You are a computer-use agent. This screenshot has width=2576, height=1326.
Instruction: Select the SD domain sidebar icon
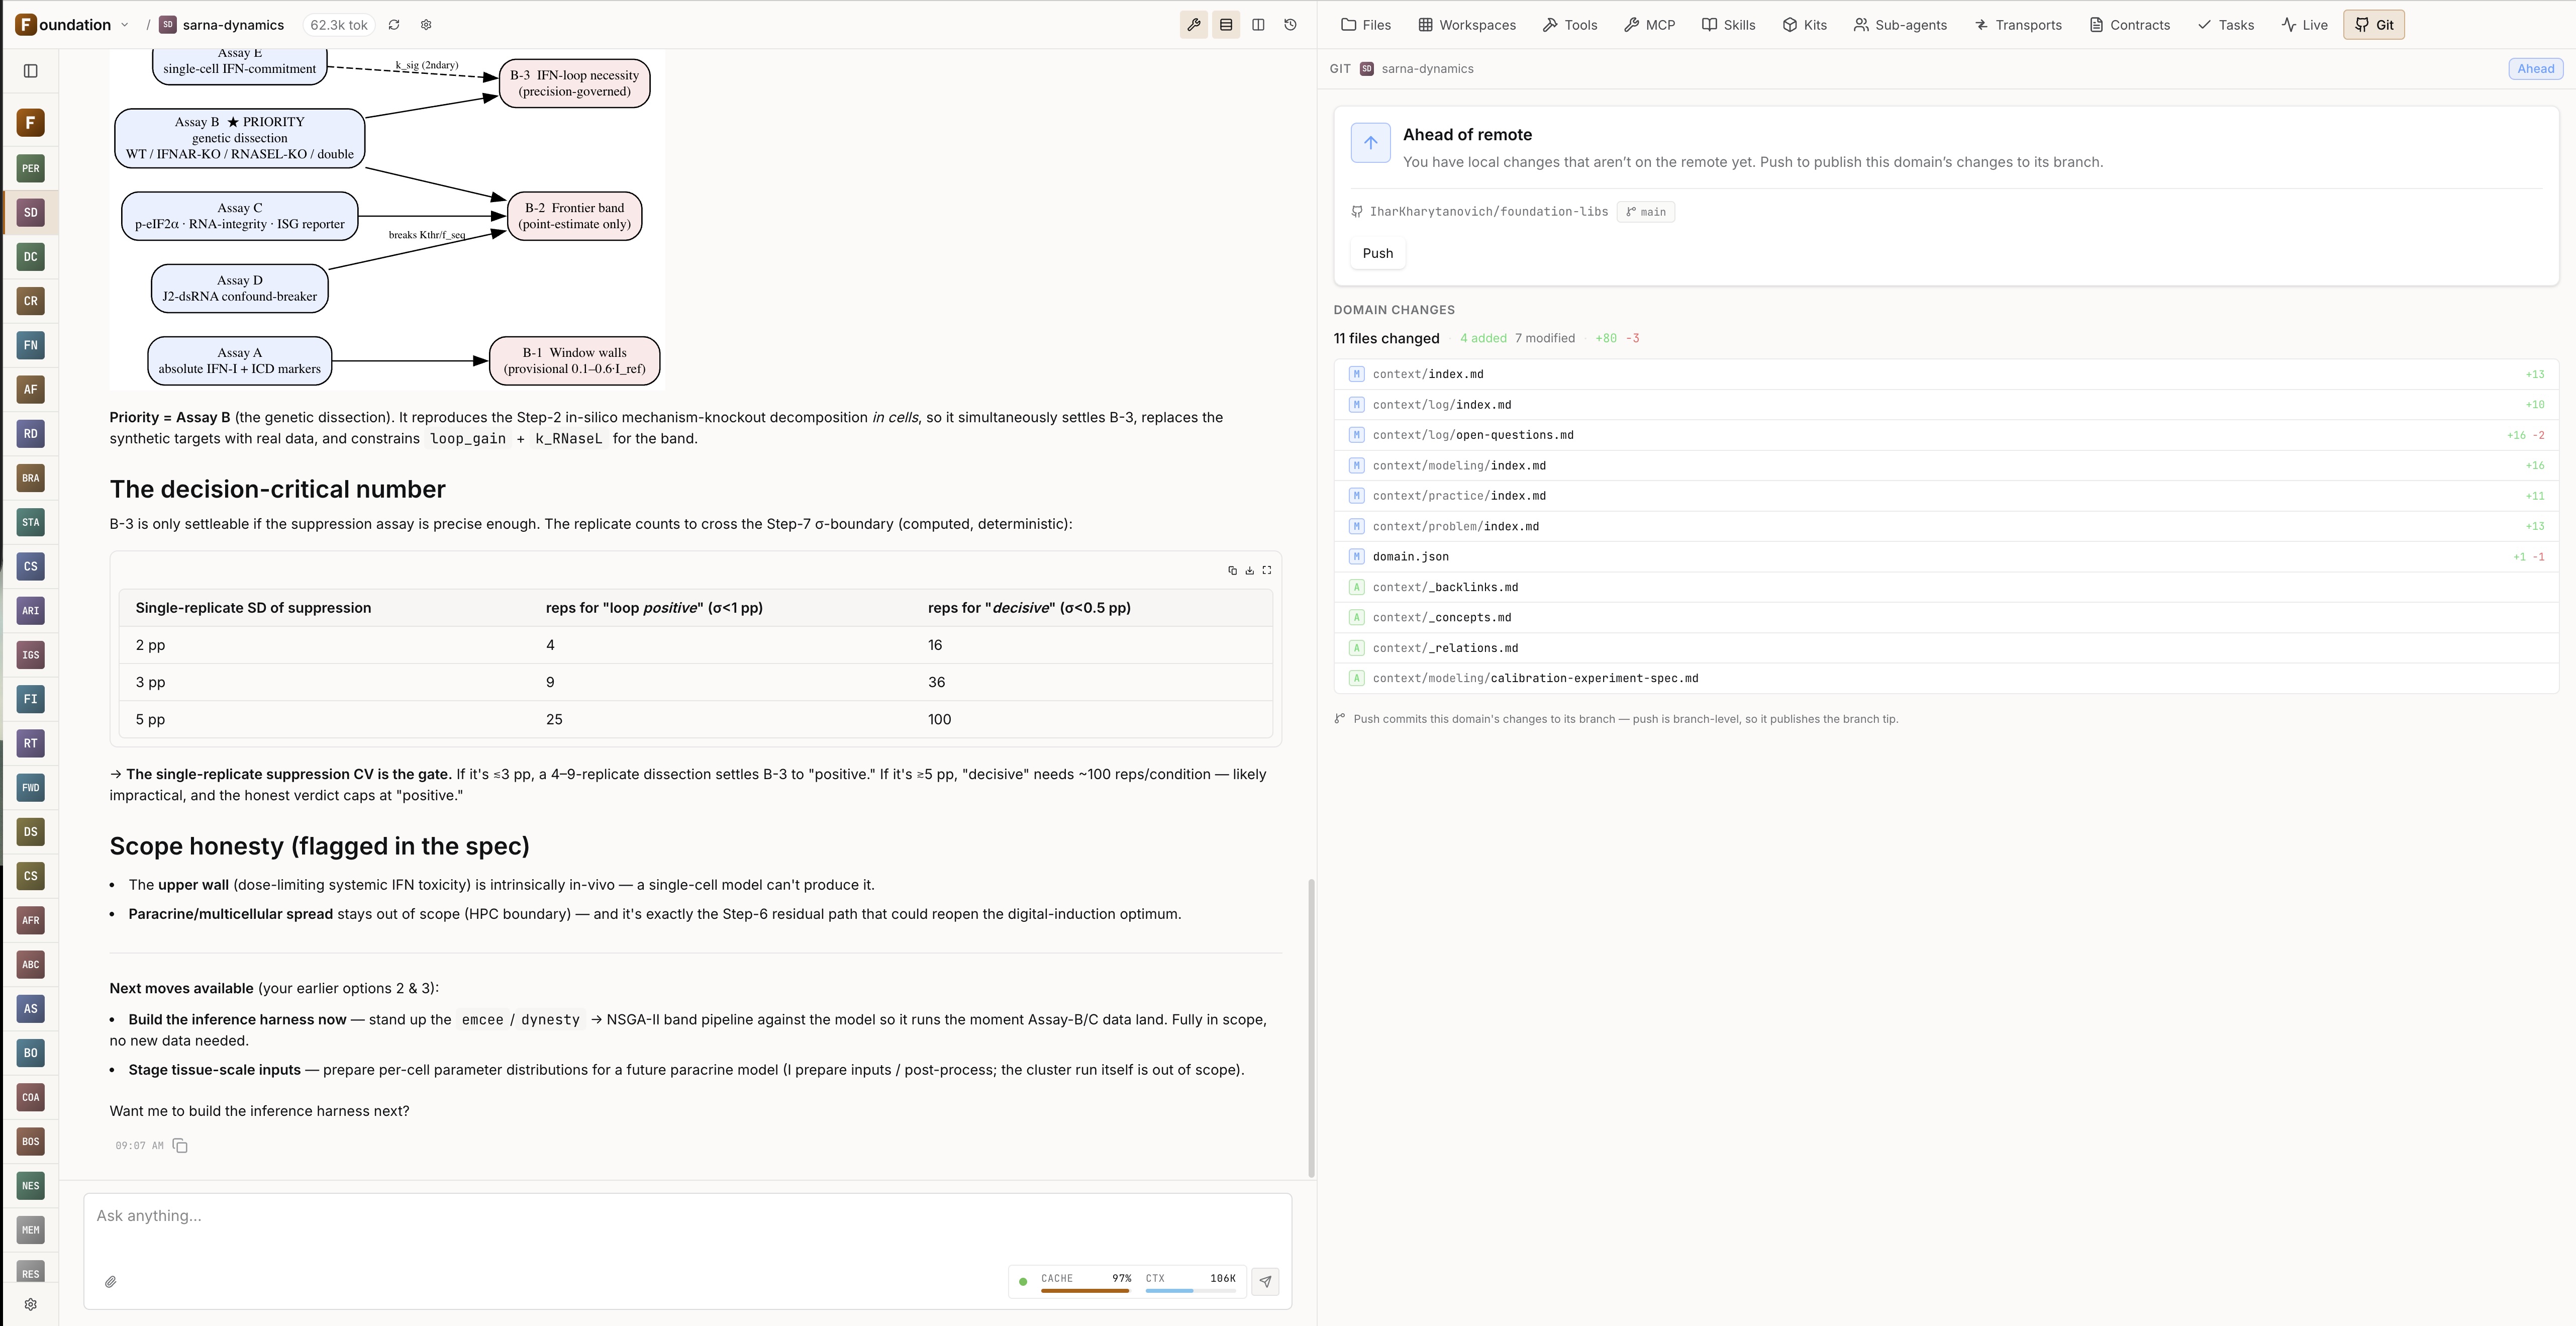tap(31, 212)
